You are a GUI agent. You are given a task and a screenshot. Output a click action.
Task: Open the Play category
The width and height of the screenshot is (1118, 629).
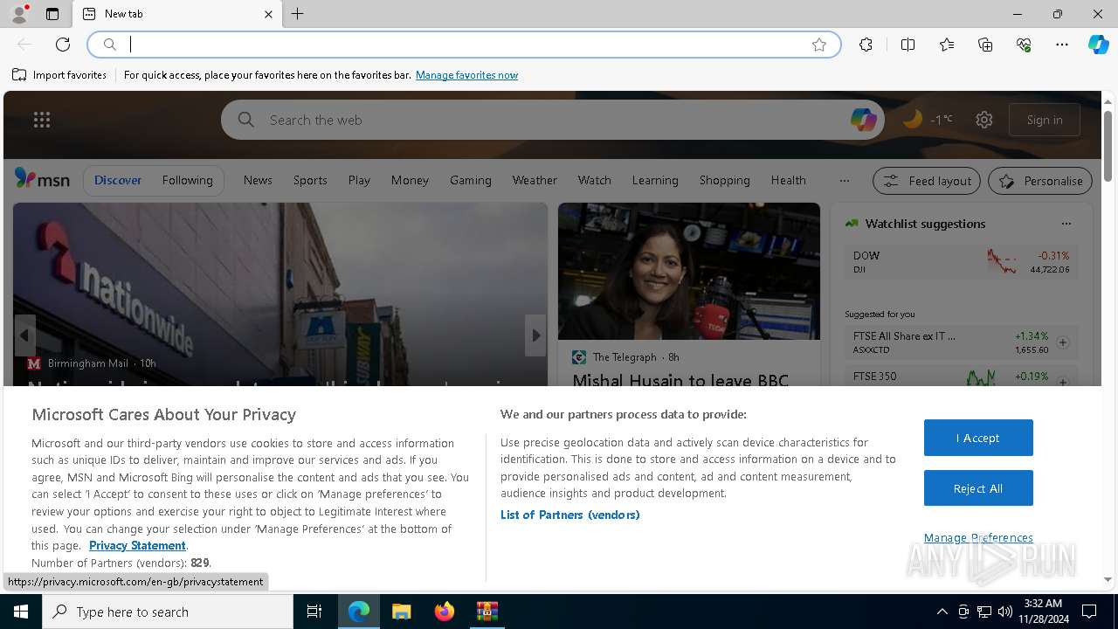[x=359, y=180]
